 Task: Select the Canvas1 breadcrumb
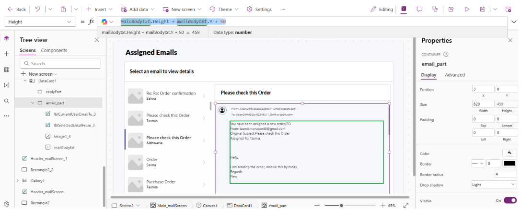pyautogui.click(x=207, y=206)
